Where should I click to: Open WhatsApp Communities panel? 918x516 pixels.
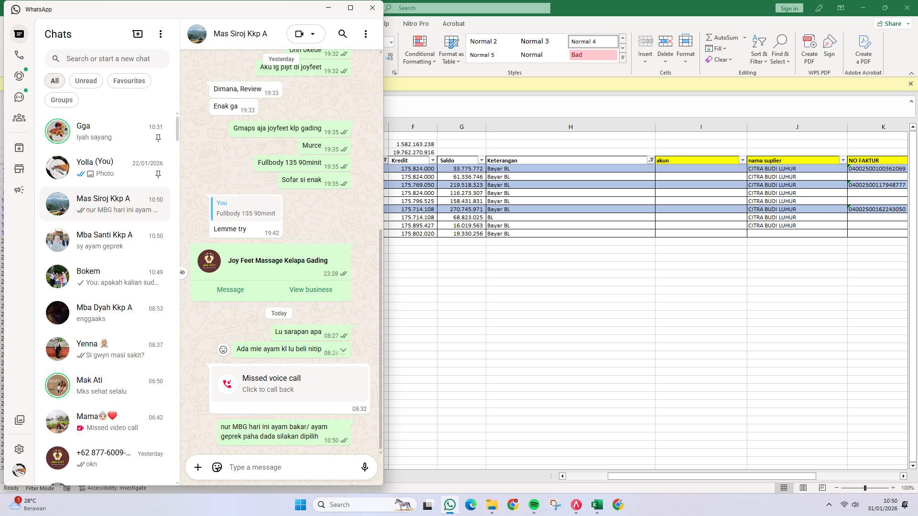click(19, 118)
